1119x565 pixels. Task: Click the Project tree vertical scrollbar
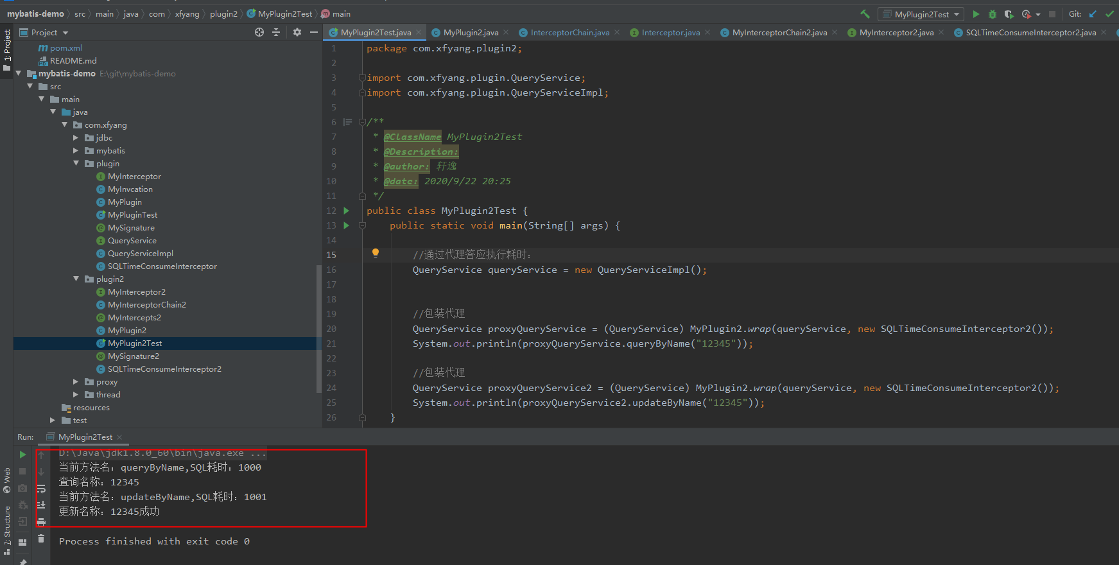point(319,327)
